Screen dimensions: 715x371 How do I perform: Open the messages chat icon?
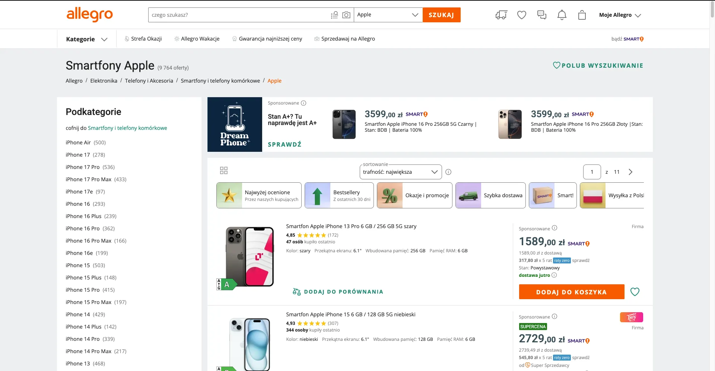click(542, 15)
